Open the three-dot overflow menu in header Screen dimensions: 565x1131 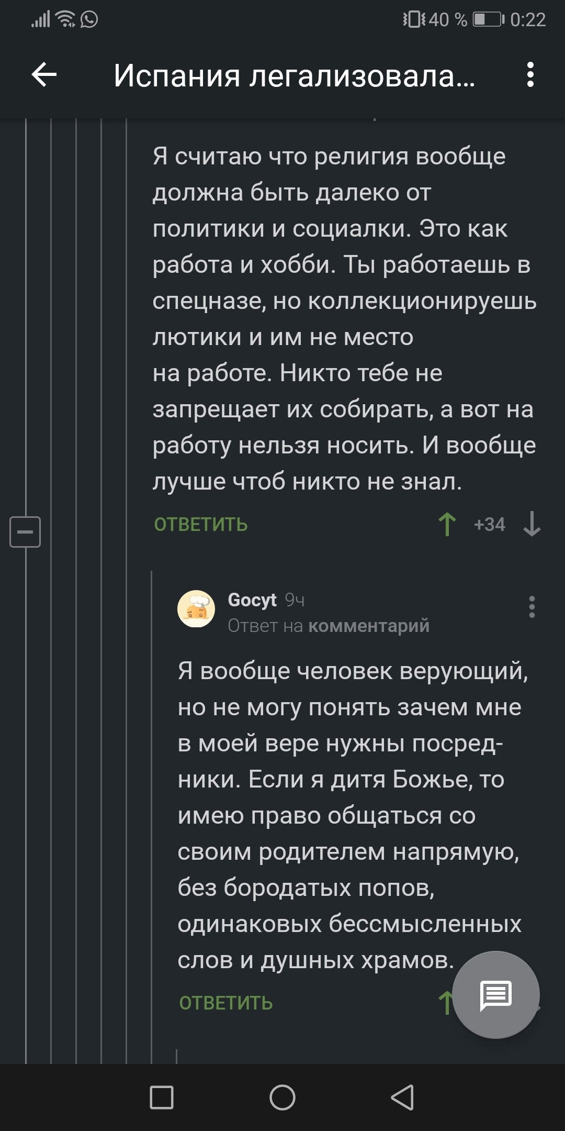(530, 75)
